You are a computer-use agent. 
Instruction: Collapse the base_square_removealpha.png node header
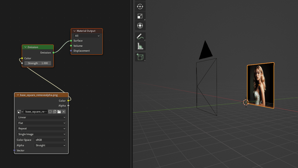17,95
